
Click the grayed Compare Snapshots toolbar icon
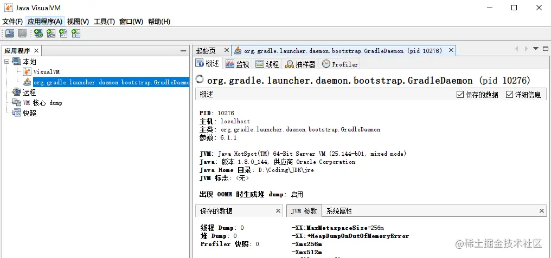(x=22, y=34)
